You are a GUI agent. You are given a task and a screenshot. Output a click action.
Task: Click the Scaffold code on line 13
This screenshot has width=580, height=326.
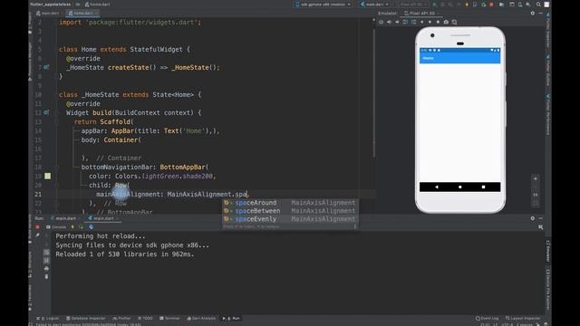[x=115, y=121]
